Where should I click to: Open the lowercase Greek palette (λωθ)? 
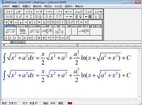[88, 12]
